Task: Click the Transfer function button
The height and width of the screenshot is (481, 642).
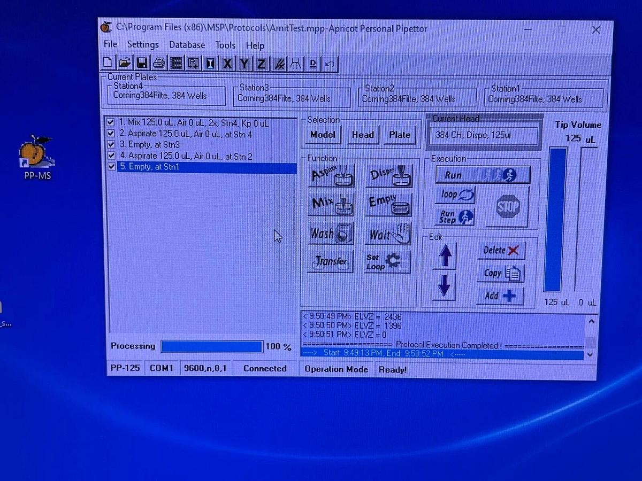Action: 331,262
